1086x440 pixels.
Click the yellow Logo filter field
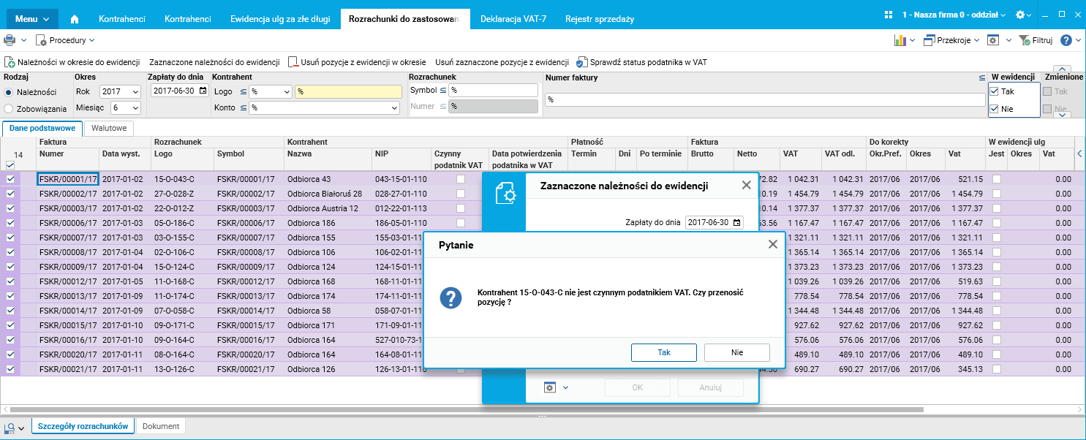348,91
